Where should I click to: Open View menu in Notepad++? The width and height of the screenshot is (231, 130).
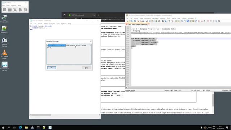(x=141, y=18)
